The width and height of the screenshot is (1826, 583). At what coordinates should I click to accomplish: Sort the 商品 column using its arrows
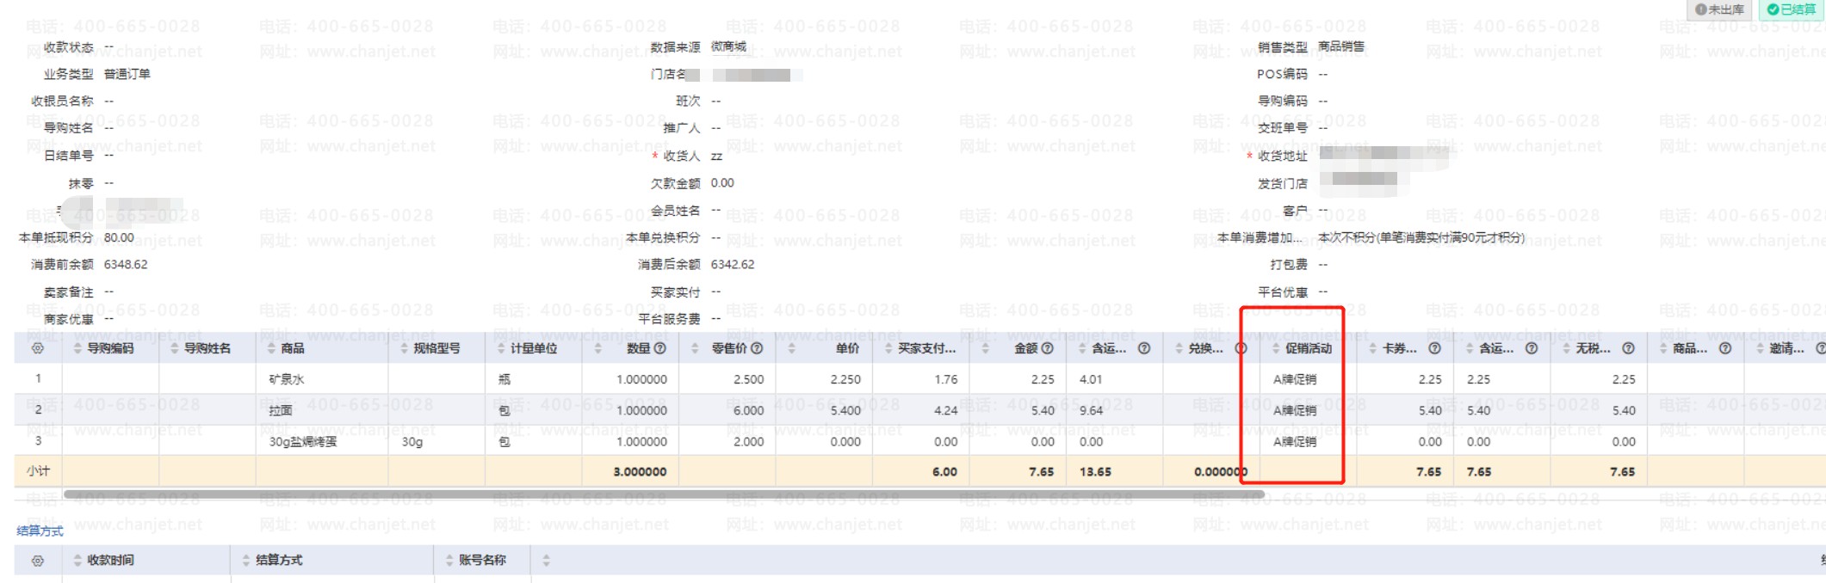(271, 348)
